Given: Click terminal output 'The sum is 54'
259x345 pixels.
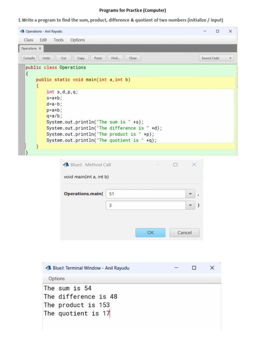Looking at the screenshot, I should [x=67, y=288].
